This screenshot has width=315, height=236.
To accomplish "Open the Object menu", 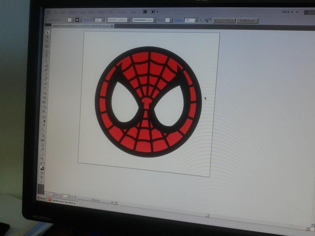I will [72, 12].
